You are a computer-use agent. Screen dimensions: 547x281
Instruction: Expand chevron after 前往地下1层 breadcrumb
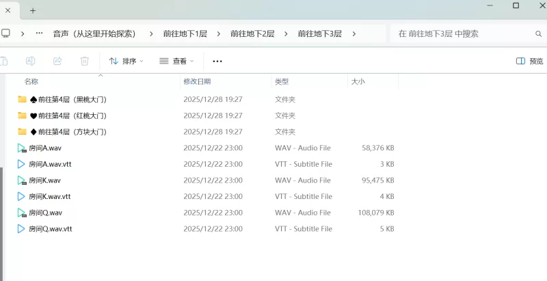(x=218, y=34)
